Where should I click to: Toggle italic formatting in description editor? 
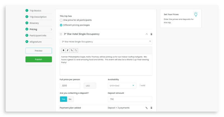coord(67,50)
